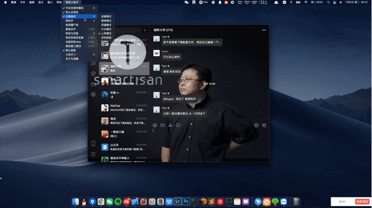
Task: Click the message input field
Action: [x=209, y=145]
